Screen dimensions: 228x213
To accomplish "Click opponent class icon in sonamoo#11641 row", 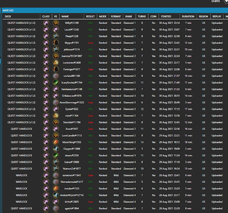I will point(56,175).
